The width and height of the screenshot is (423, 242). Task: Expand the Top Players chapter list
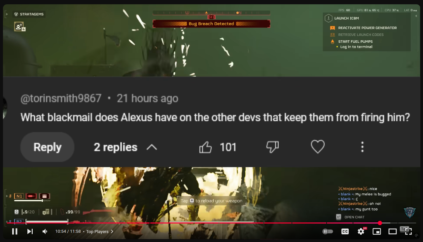tap(100, 231)
